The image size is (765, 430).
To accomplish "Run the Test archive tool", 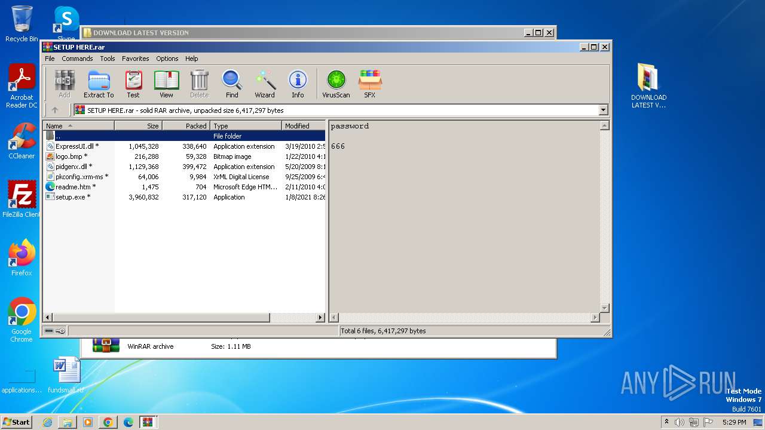I will [x=133, y=84].
